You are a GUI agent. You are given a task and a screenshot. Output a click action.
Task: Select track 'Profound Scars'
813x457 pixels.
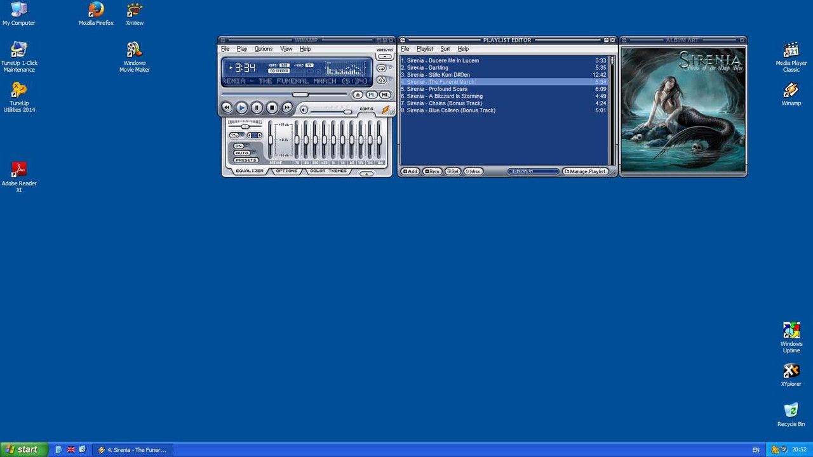tap(503, 89)
